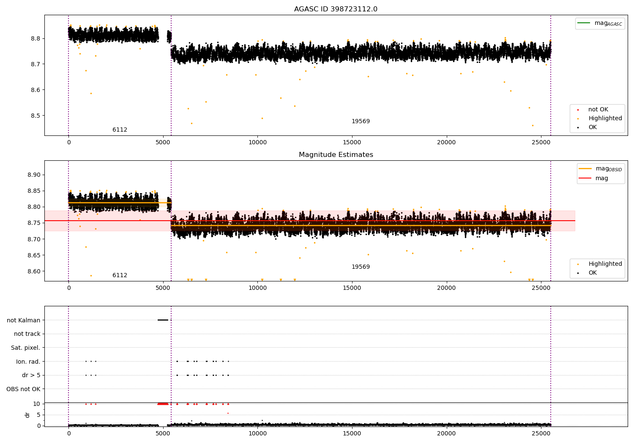The width and height of the screenshot is (634, 443).
Task: Click the '25000' x tick of the bottom plot
Action: pos(541,433)
